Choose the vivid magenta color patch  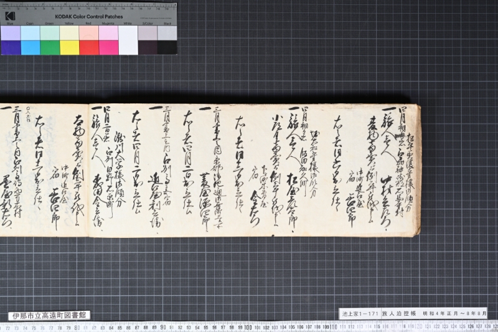pyautogui.click(x=108, y=47)
